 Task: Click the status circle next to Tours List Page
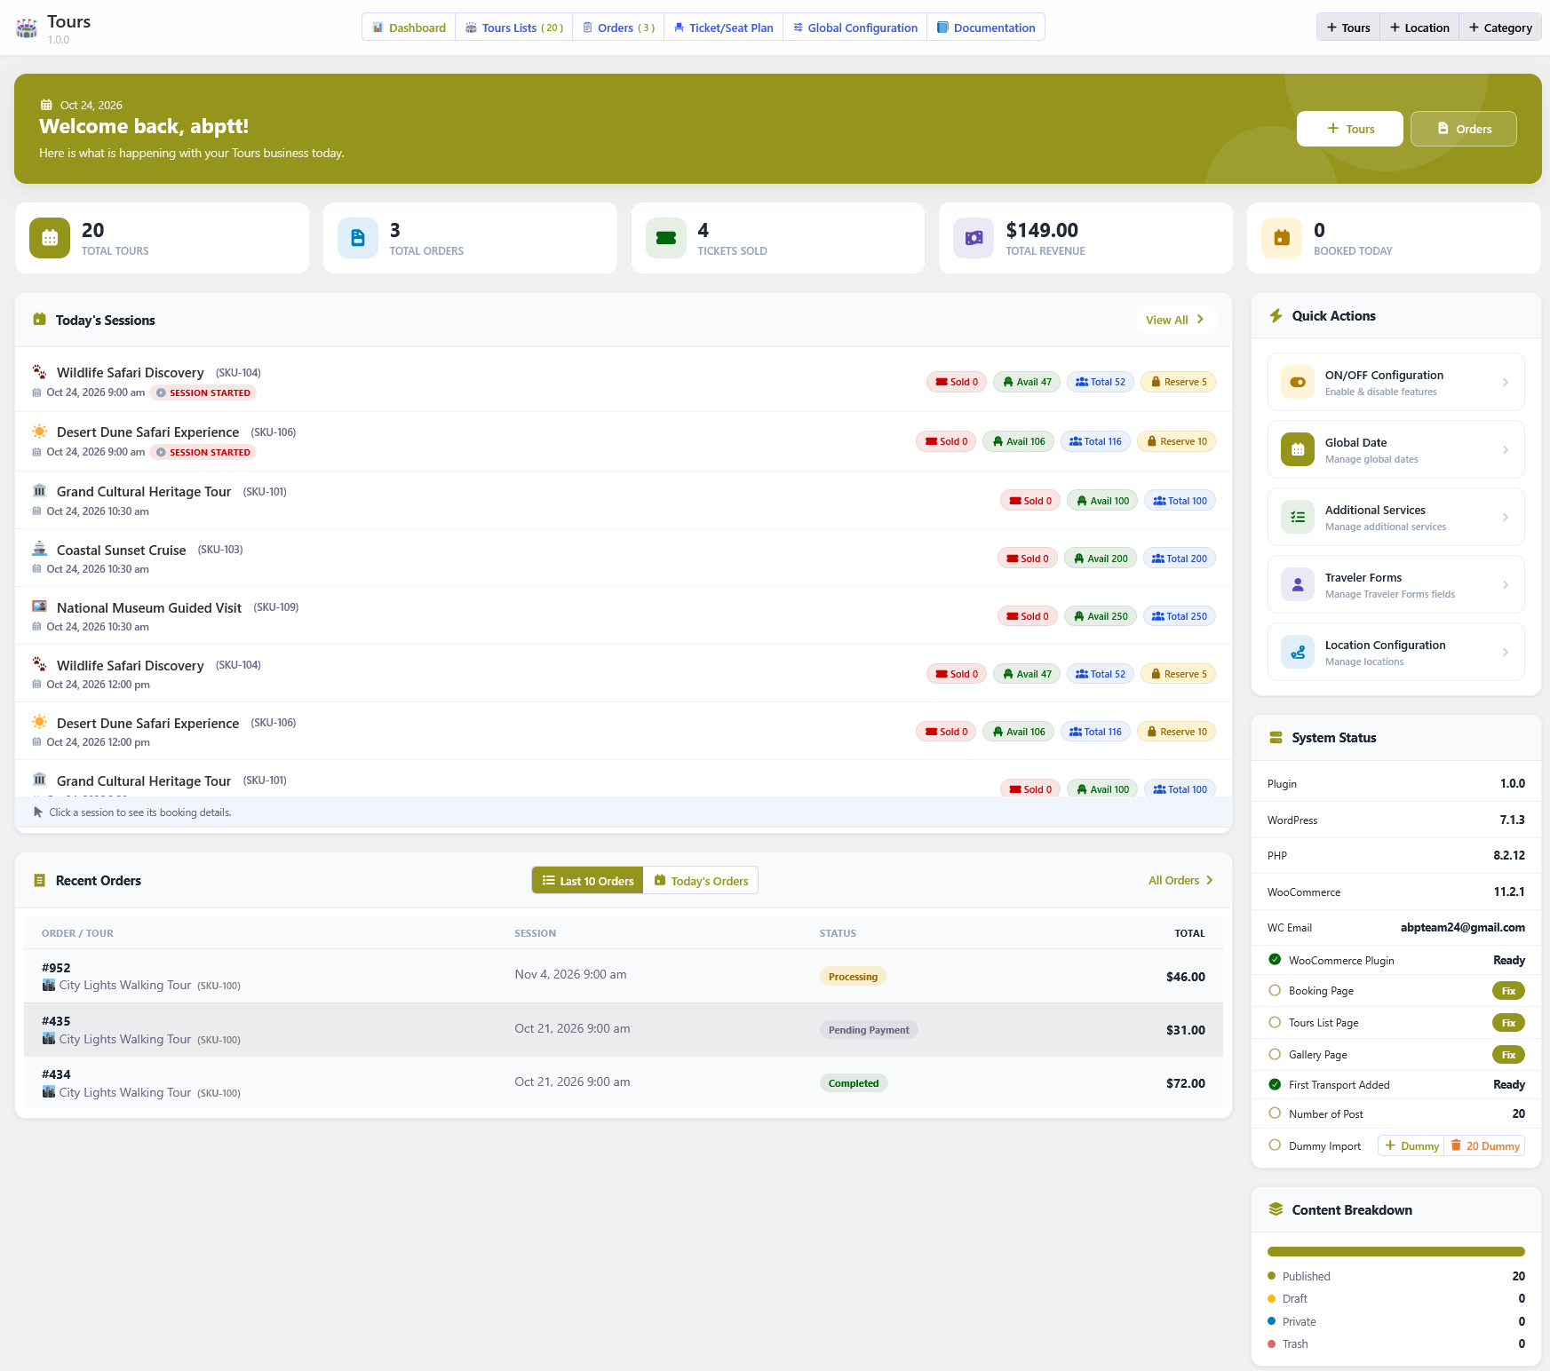coord(1275,1022)
